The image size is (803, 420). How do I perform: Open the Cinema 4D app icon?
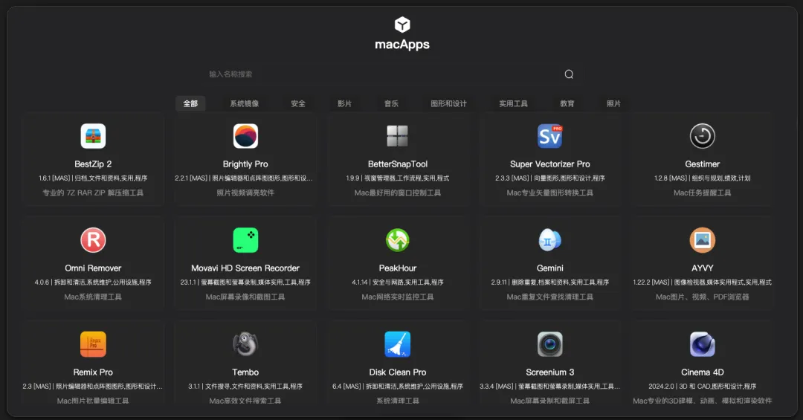click(x=702, y=344)
